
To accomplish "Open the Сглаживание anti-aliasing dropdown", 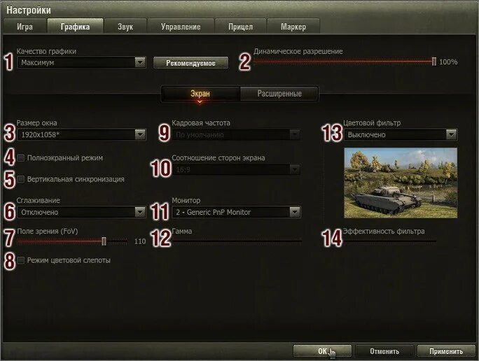I will tap(140, 212).
